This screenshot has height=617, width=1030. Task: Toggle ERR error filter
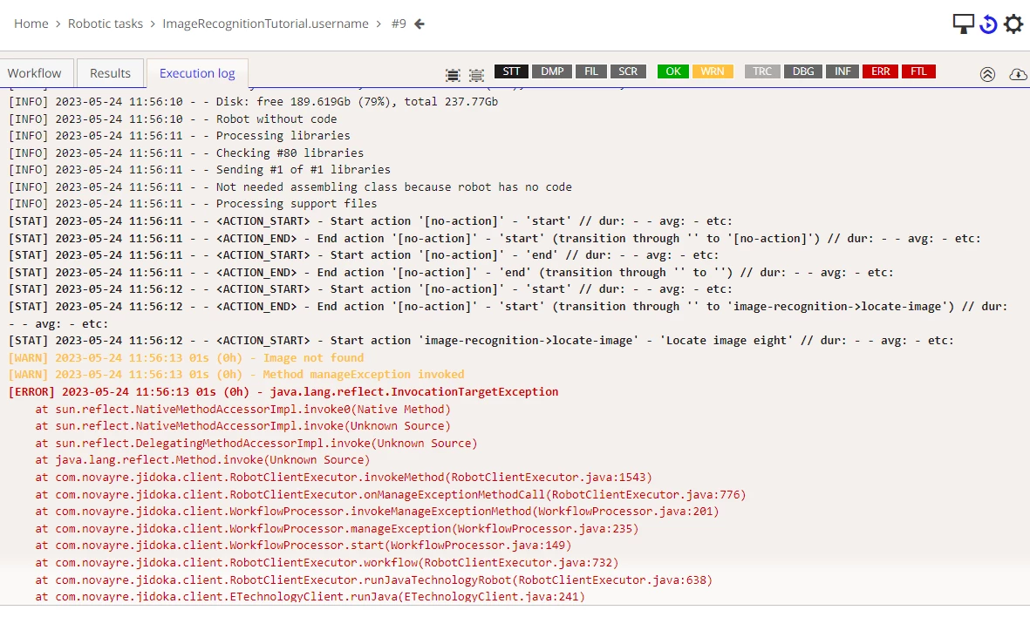click(880, 71)
